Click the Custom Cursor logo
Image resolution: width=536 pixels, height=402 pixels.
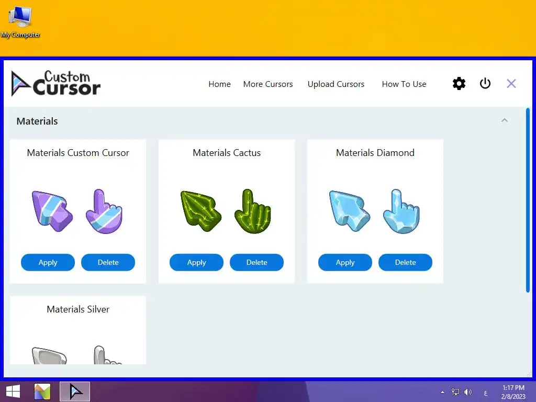[x=55, y=83]
